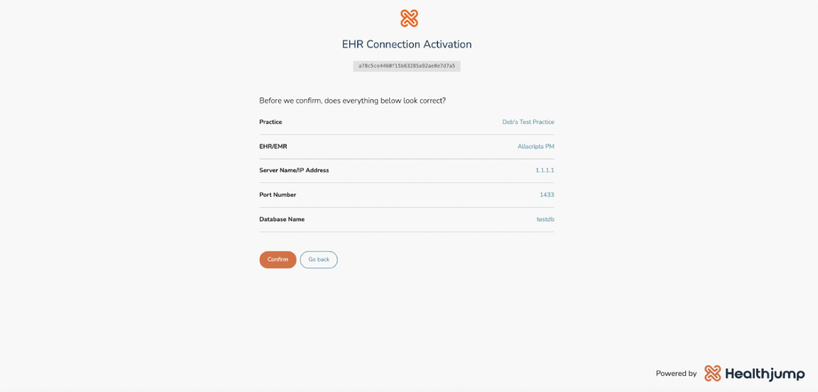Click the Healthjump logo icon at top
The height and width of the screenshot is (392, 818).
coord(409,18)
